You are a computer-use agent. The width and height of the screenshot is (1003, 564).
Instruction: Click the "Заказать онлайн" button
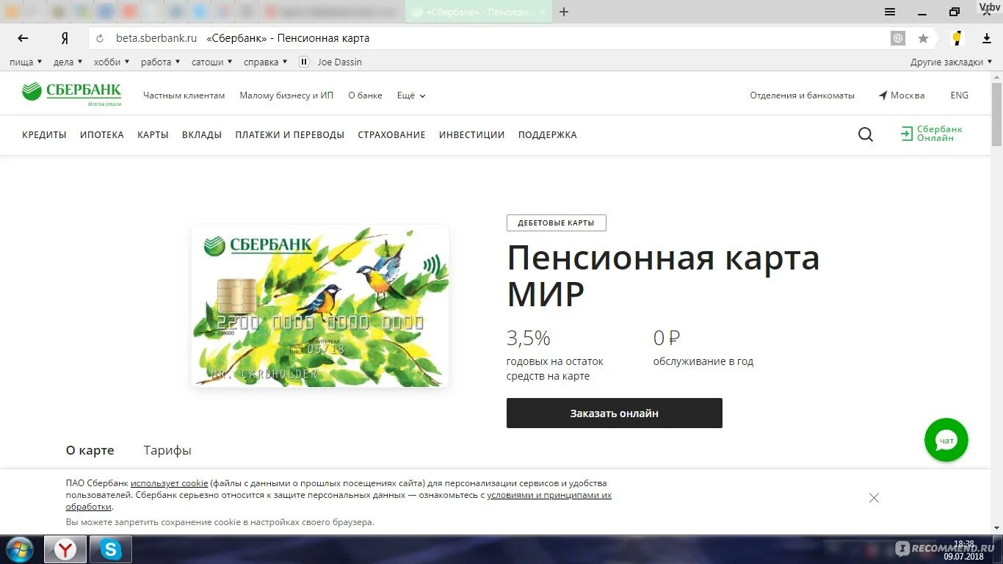[x=615, y=413]
